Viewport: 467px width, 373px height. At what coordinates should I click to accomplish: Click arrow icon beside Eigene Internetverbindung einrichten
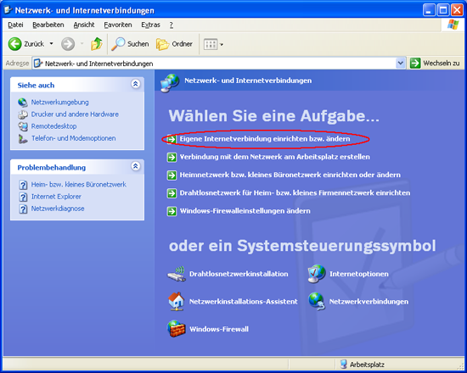coord(172,139)
